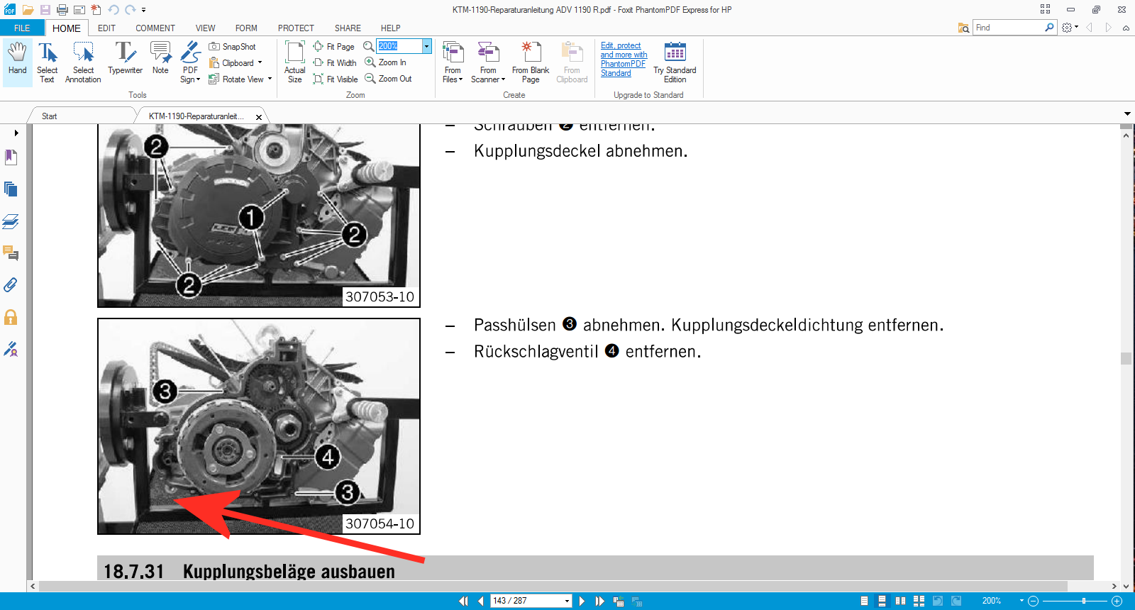
Task: Show the security lock panel
Action: [x=11, y=317]
